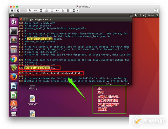Click the ubuntu16.04 window title
Screen dimensions: 168x129
click(85, 7)
